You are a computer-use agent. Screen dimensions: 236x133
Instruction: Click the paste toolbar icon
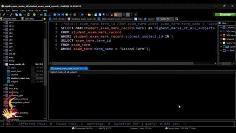point(20,15)
